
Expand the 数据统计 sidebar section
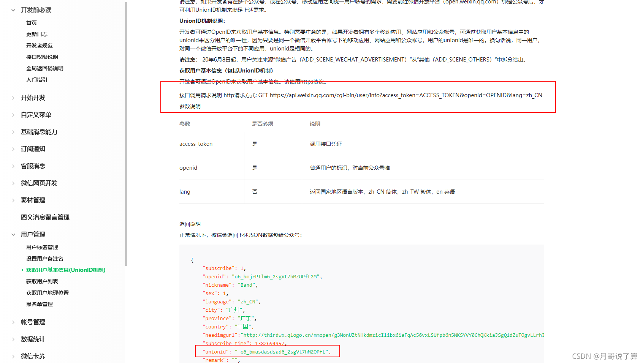pyautogui.click(x=33, y=339)
